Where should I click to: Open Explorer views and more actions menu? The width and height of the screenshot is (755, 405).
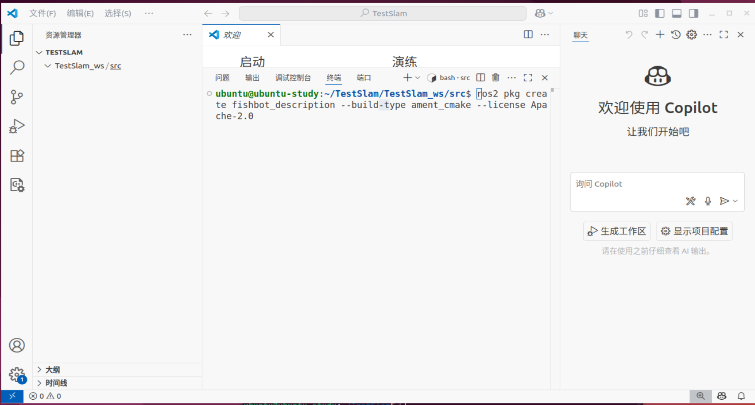click(x=187, y=35)
